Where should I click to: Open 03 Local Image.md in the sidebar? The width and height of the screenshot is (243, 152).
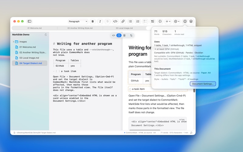coord(29,58)
